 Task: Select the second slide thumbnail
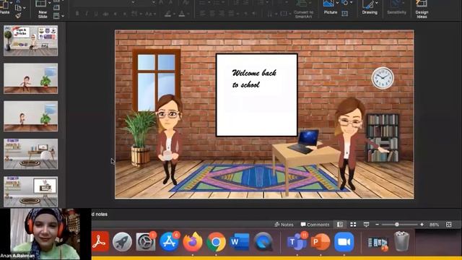tap(30, 79)
